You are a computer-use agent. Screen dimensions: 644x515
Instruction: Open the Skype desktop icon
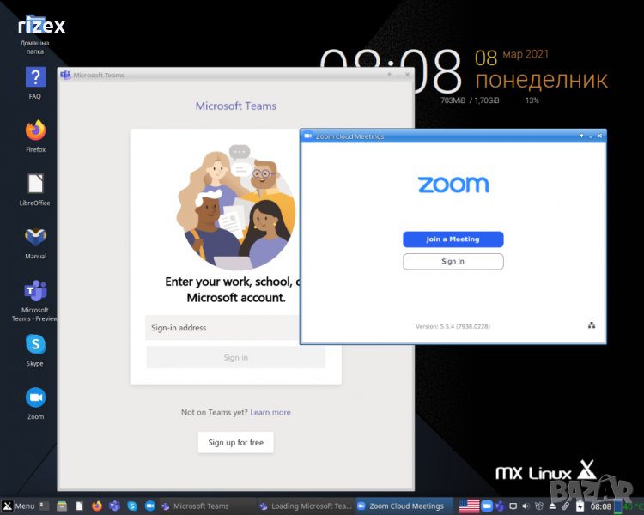tap(35, 345)
